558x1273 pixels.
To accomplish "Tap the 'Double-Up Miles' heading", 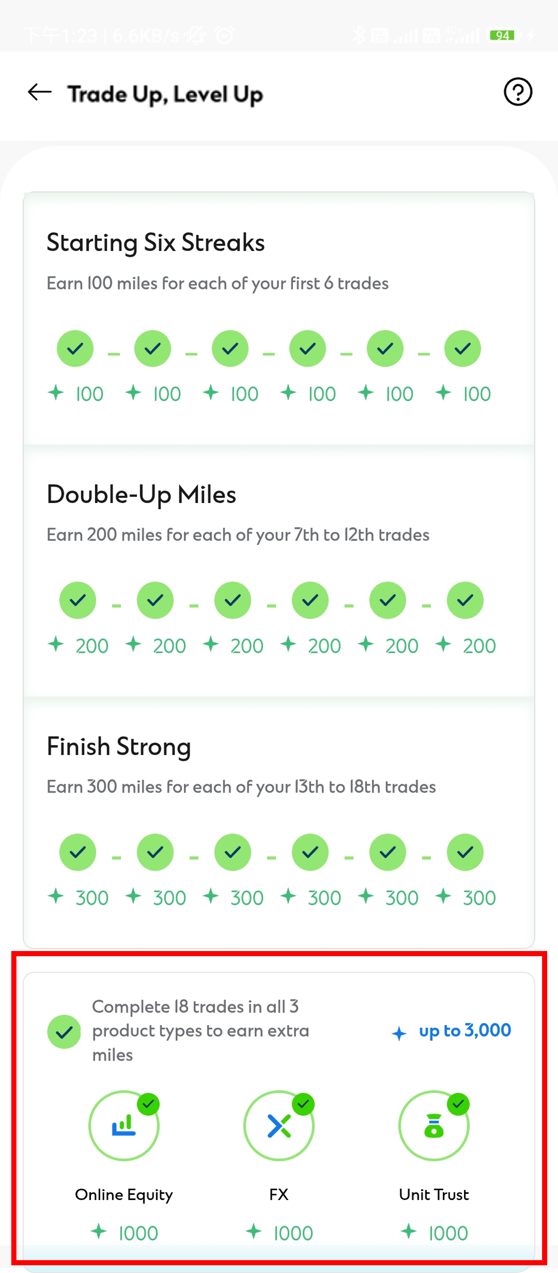I will click(141, 495).
